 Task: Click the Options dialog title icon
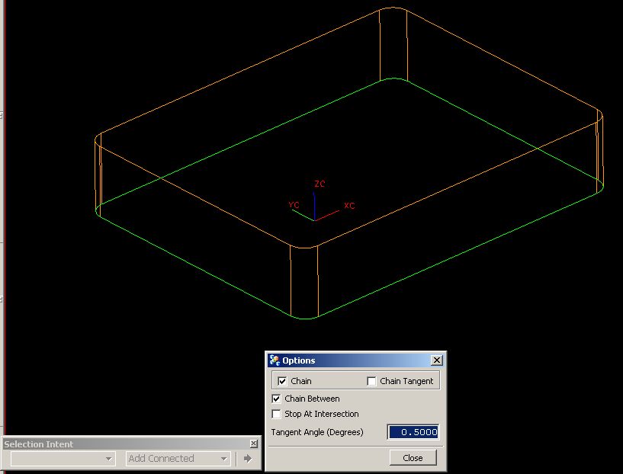tap(275, 360)
